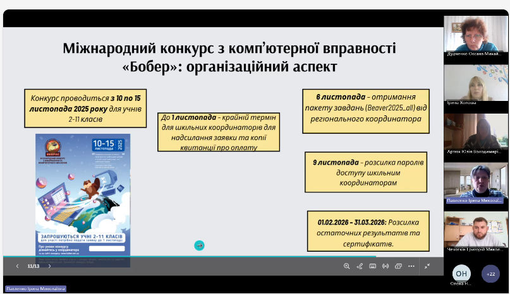Screen dimensions: 510x294
Task: Click the Бобер contest poster image
Action: click(x=83, y=201)
